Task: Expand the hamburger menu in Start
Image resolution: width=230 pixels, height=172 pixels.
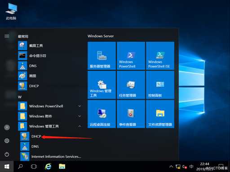Action: pos(7,36)
